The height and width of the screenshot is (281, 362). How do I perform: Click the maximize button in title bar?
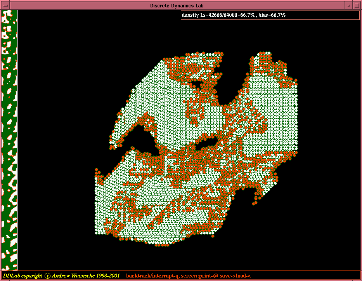(x=357, y=5)
